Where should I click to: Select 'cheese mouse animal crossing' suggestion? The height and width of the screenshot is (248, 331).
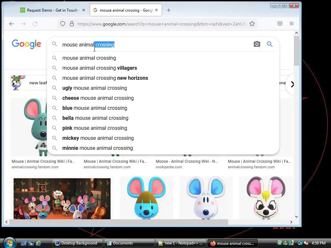click(163, 98)
